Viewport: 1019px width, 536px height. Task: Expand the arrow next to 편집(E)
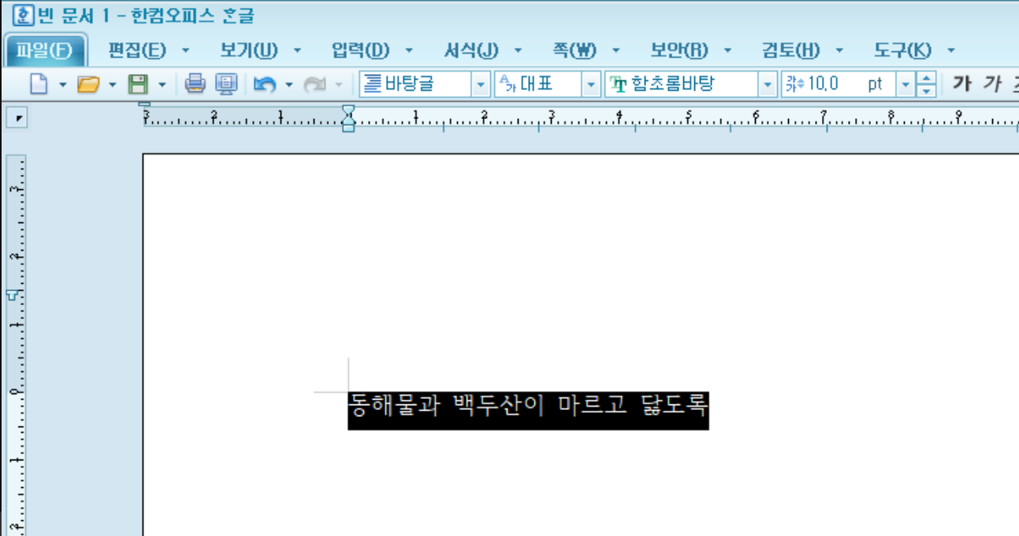coord(186,51)
